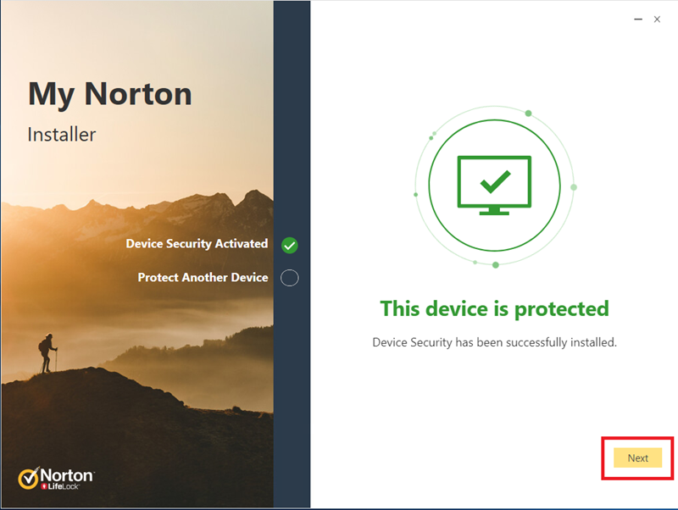Click the My Norton title text
The height and width of the screenshot is (510, 678).
coord(110,94)
